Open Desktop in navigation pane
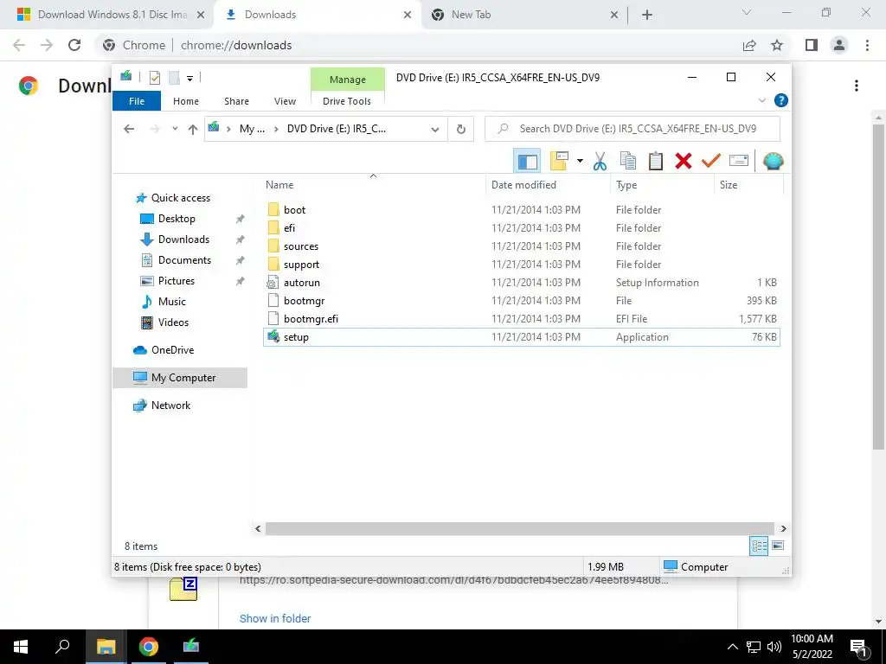886x664 pixels. 177,219
